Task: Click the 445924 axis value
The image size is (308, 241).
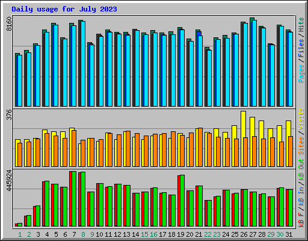Action: pyautogui.click(x=9, y=181)
